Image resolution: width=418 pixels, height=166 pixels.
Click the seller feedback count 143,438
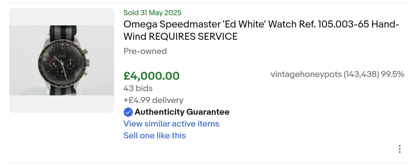[361, 74]
